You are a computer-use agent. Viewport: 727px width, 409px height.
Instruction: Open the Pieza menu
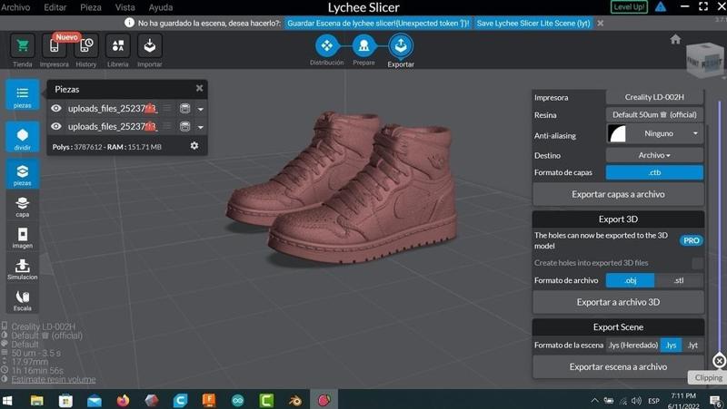(x=91, y=7)
